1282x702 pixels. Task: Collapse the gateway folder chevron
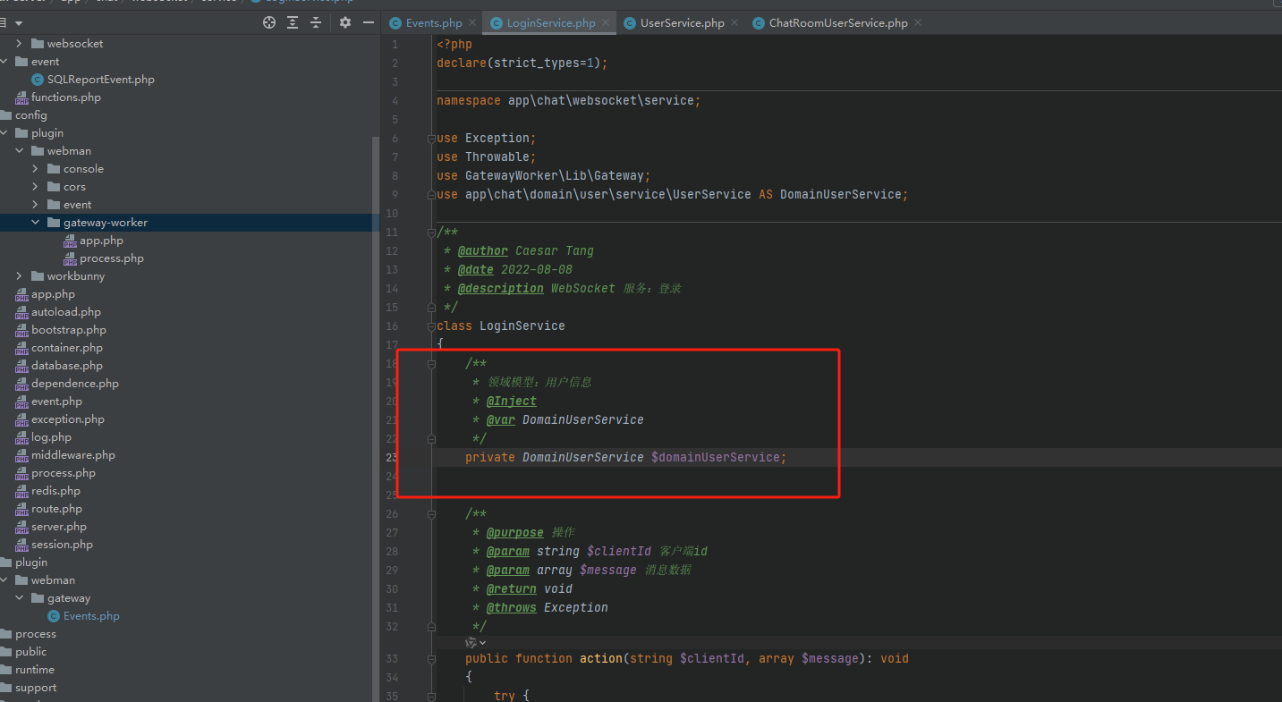20,598
